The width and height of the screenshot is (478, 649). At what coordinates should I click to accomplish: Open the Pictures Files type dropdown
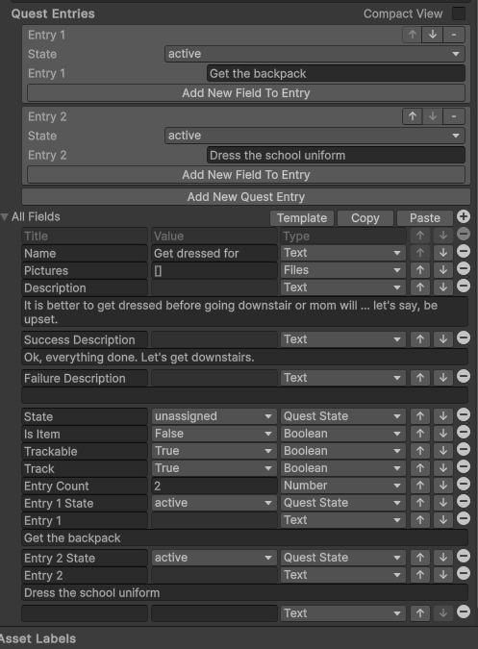343,270
